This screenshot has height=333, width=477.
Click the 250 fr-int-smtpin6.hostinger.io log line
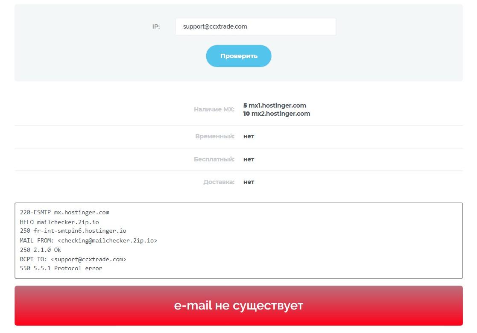[73, 231]
